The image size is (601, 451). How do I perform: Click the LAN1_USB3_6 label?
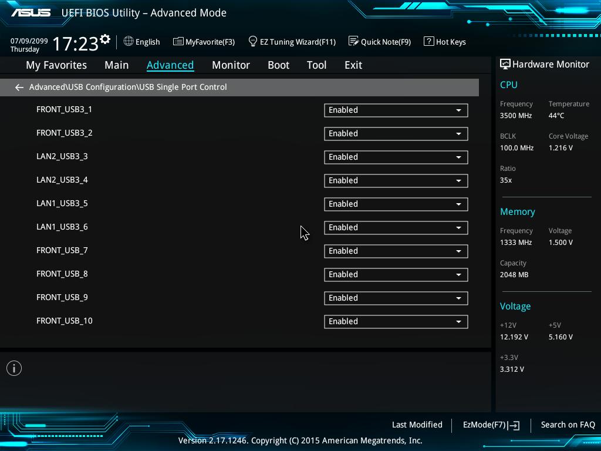point(62,227)
